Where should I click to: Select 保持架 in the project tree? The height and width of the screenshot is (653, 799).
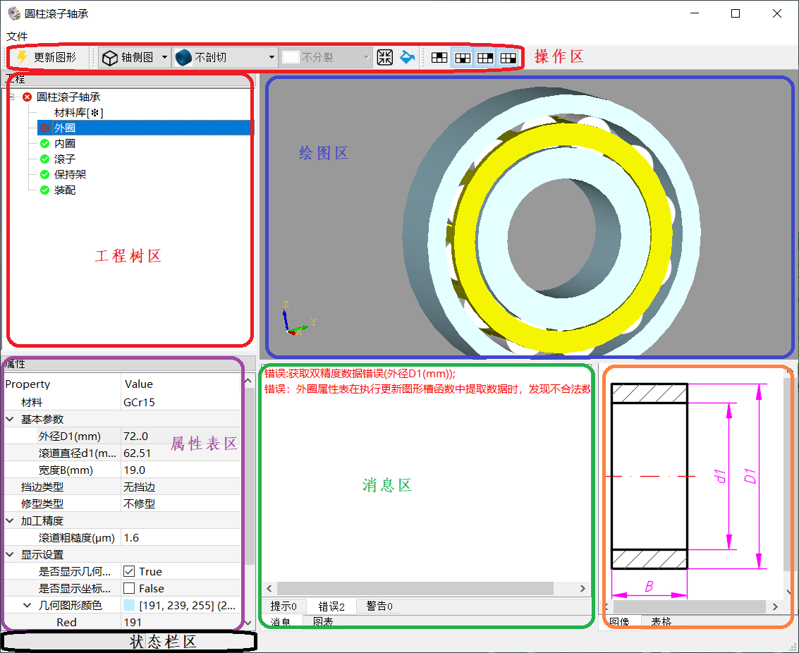(70, 175)
